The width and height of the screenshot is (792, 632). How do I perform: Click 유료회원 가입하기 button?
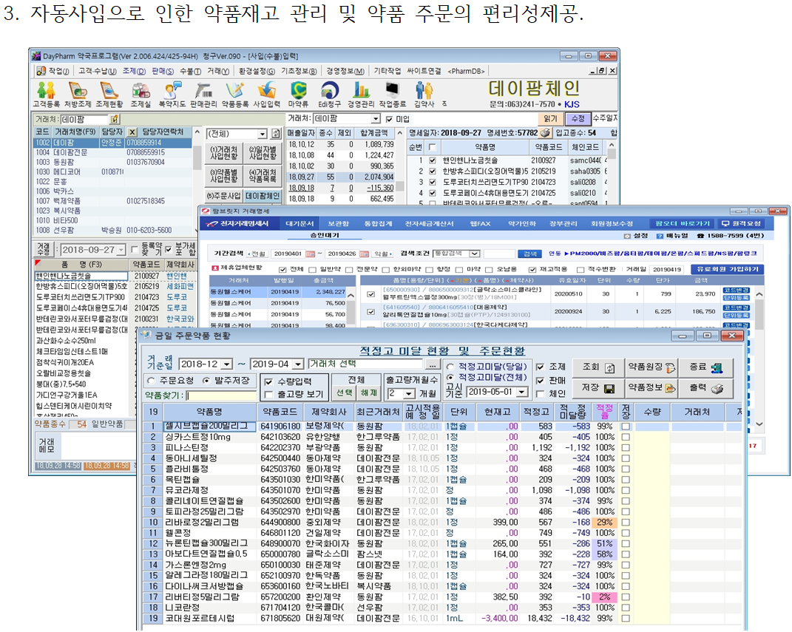click(x=728, y=270)
